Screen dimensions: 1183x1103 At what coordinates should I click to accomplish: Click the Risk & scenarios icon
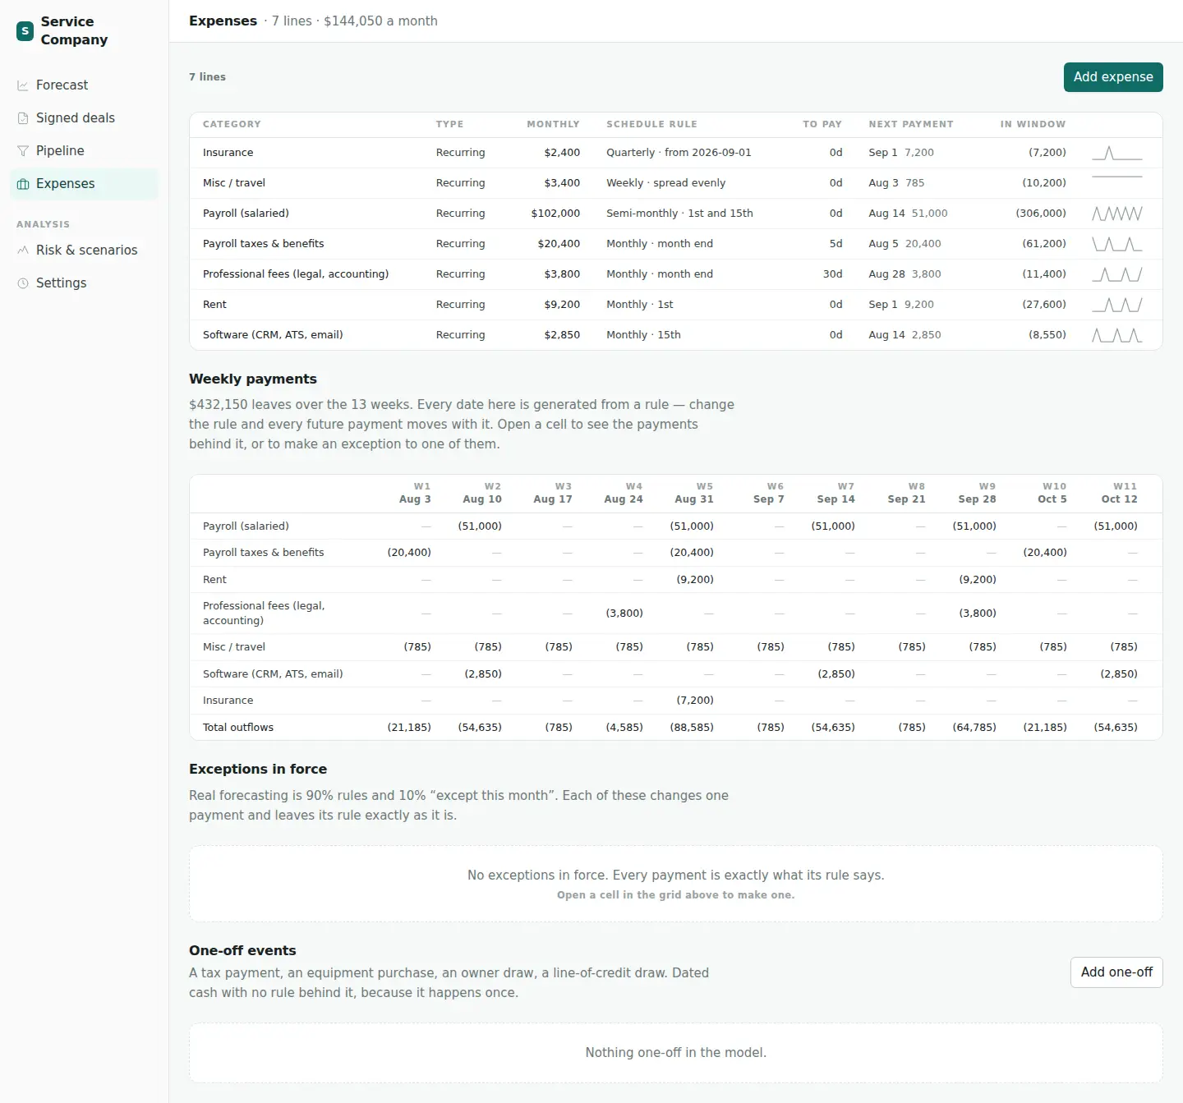[x=23, y=250]
